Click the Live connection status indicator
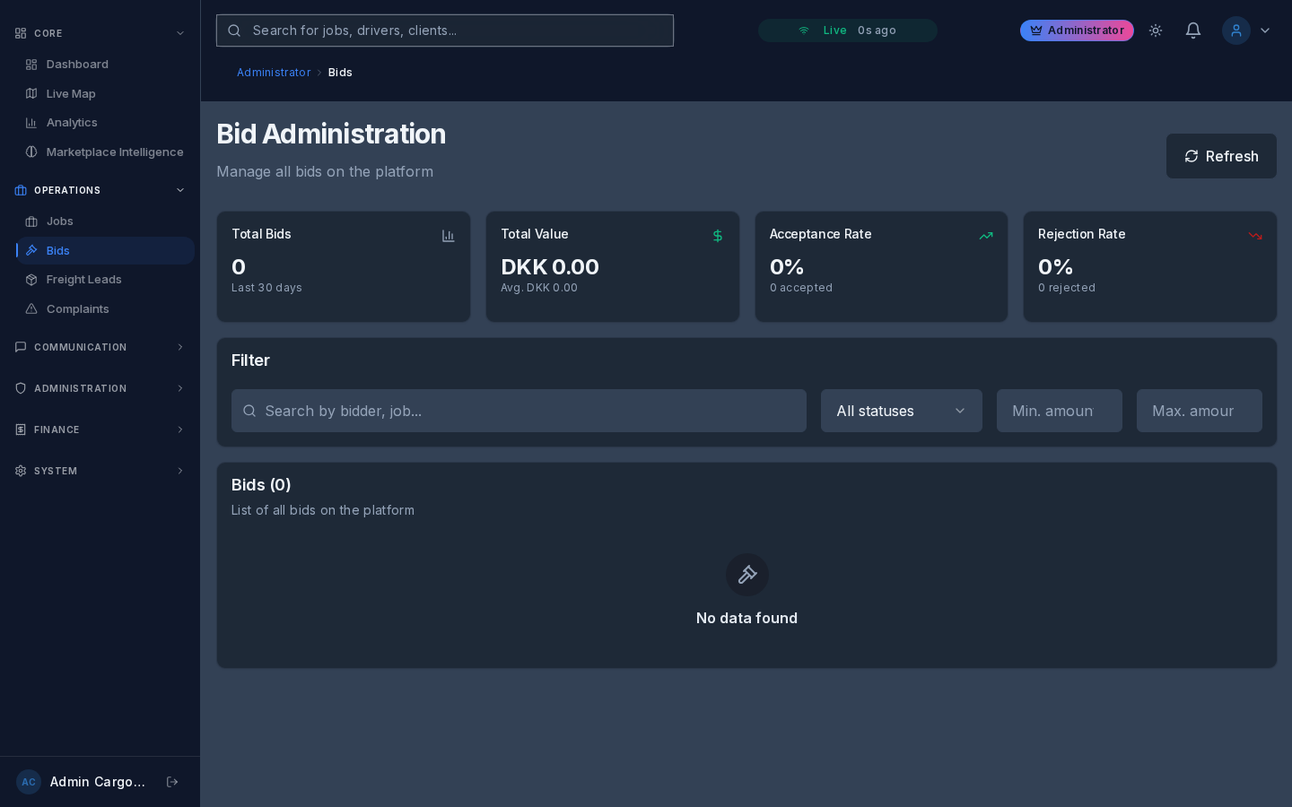The image size is (1292, 807). click(847, 30)
